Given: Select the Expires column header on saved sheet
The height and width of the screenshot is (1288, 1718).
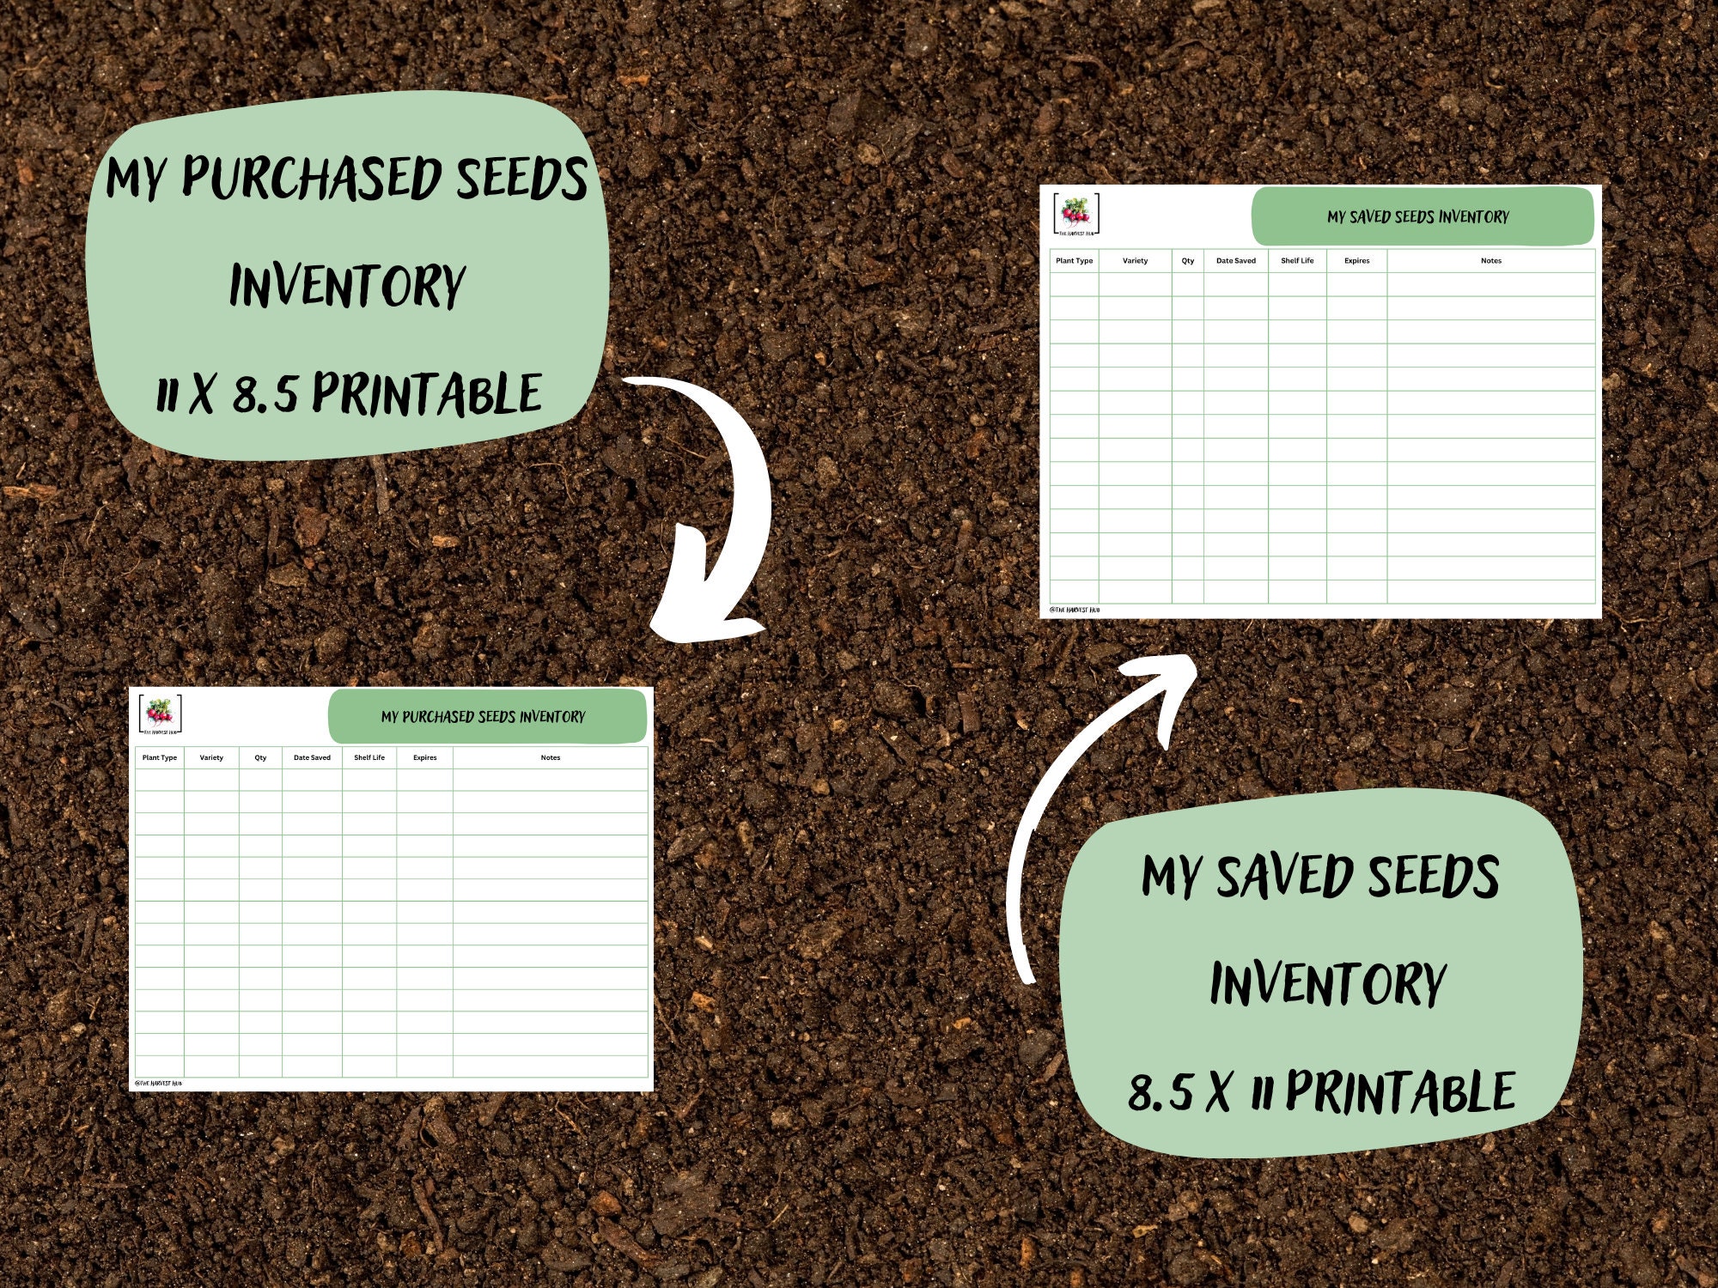Looking at the screenshot, I should point(1355,263).
